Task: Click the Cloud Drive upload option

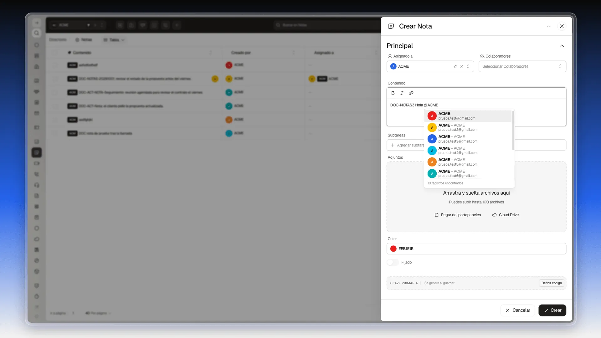Action: click(x=505, y=215)
